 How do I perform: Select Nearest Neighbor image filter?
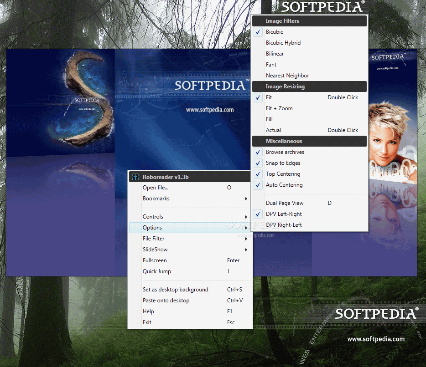tap(309, 76)
